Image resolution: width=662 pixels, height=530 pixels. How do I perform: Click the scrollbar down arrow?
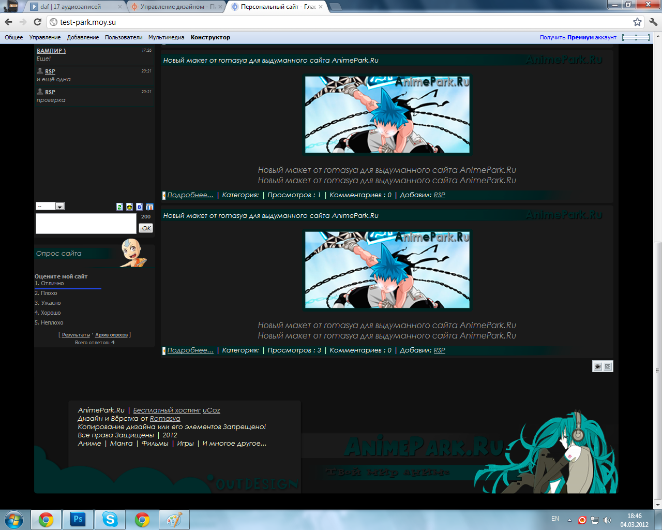coord(658,505)
